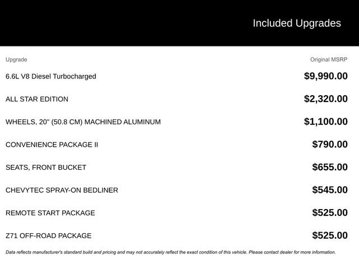Click the Included Upgrades heading
Screen dimensions: 359x269
(296, 23)
